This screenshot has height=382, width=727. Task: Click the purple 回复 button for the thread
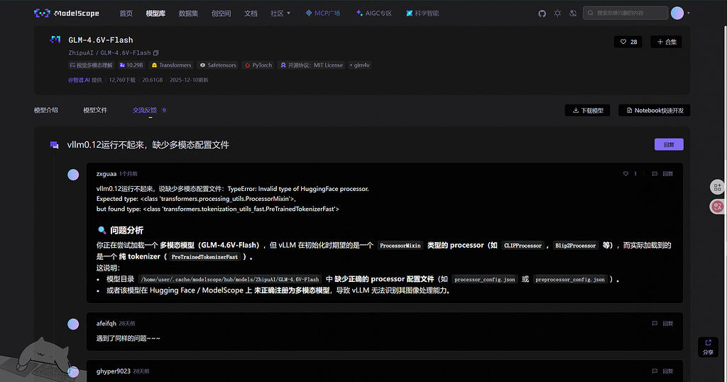(x=669, y=145)
